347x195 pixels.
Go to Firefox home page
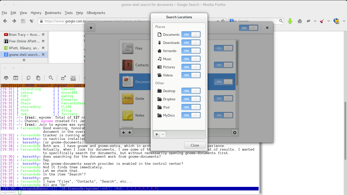[x=300, y=21]
